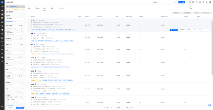Viewport: 213px width, 110px height.
Task: Open the help question-mark icon in header
Action: (x=190, y=2)
